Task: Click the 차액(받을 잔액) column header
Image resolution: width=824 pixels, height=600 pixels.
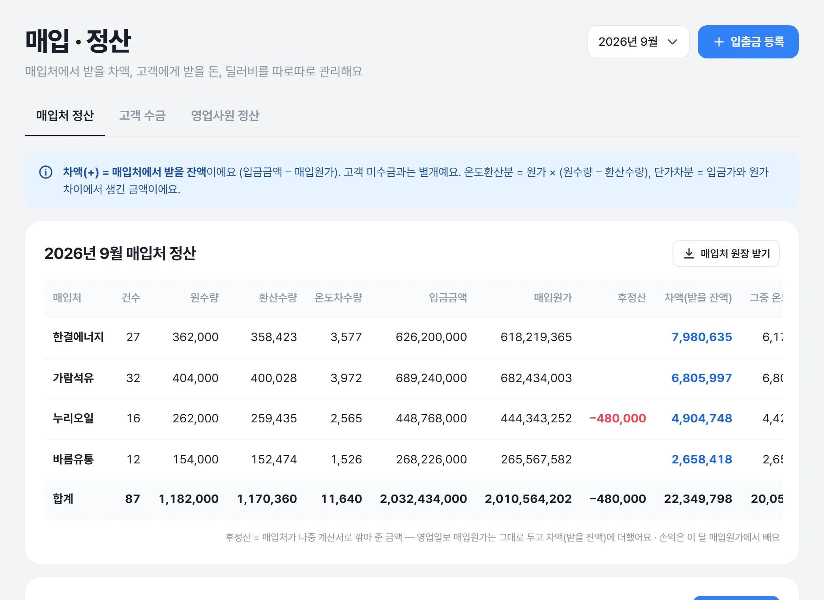Action: pyautogui.click(x=698, y=298)
